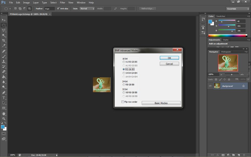This screenshot has width=251, height=157.
Task: Open the tool preset picker arrow
Action: click(x=10, y=9)
